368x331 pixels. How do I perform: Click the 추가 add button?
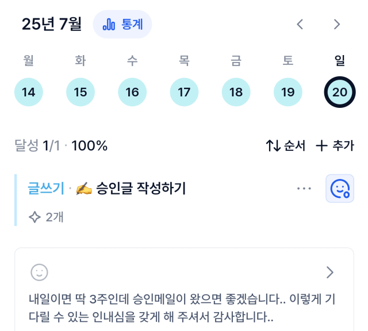[x=335, y=146]
